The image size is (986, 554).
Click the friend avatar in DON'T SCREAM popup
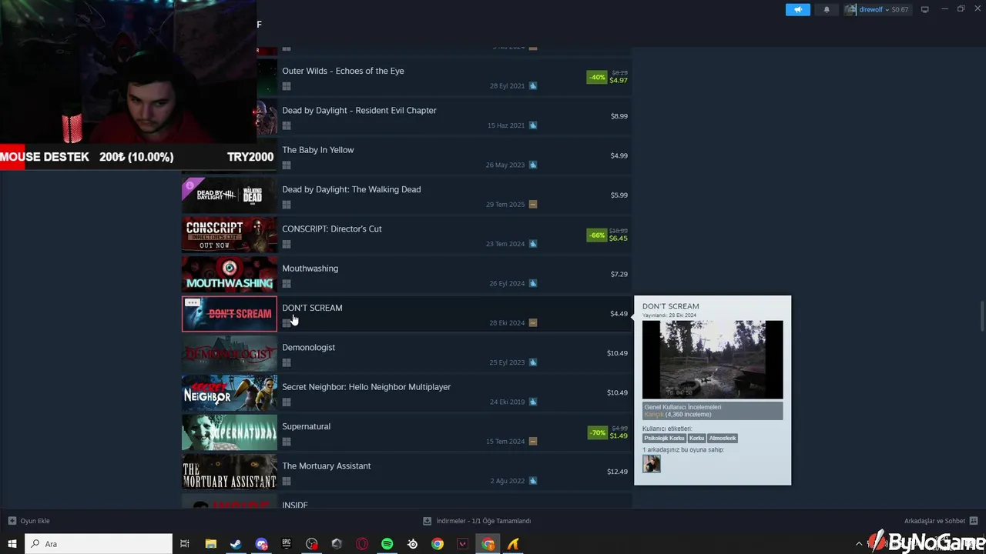pos(652,464)
